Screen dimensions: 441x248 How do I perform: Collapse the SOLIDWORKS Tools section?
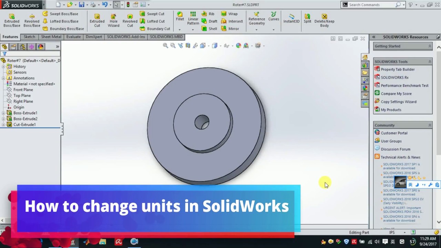[430, 61]
